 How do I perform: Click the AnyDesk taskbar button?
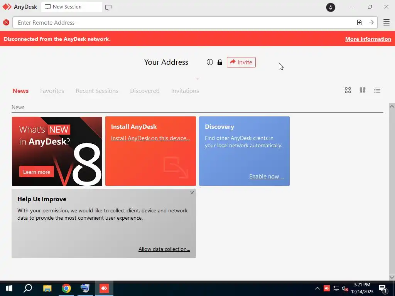104,288
